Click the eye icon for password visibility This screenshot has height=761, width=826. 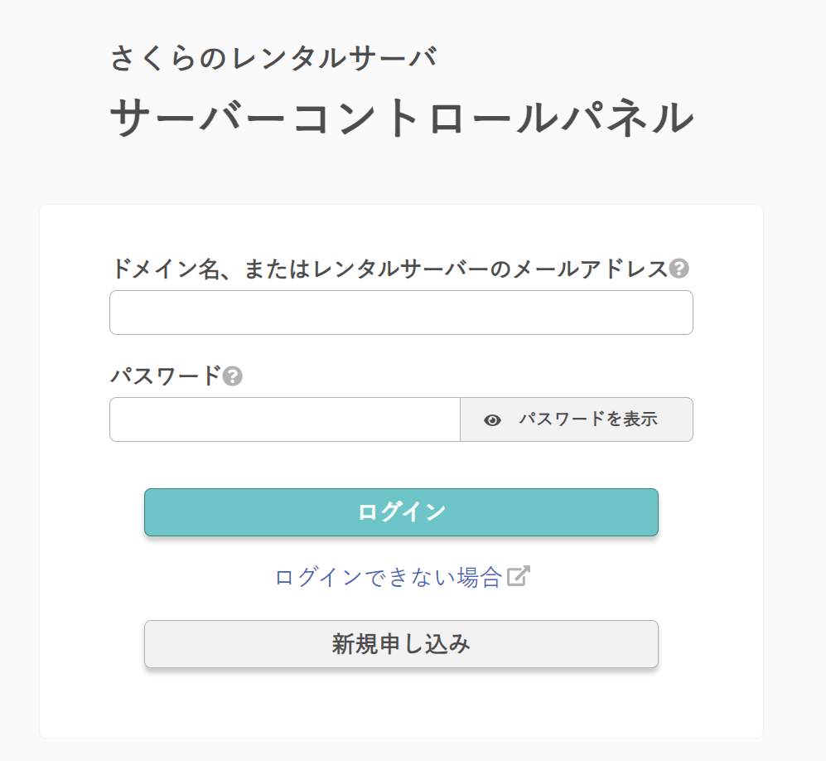[493, 420]
